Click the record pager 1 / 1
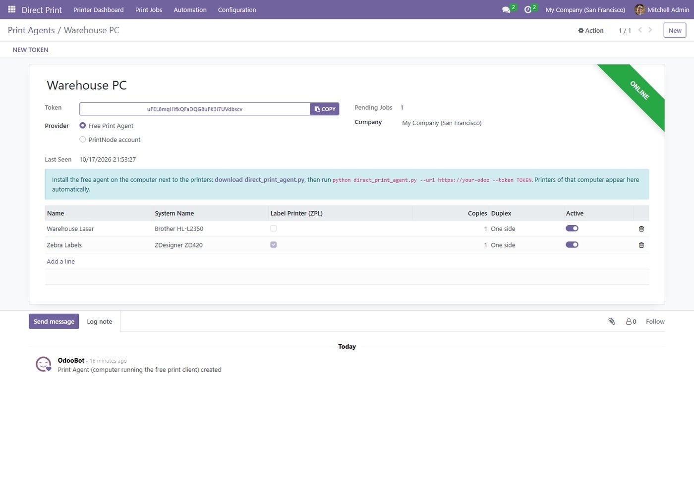Viewport: 694px width, 481px height. coord(625,30)
